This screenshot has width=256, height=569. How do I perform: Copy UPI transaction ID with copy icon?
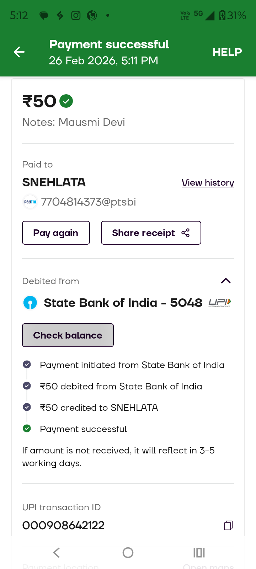(x=228, y=525)
